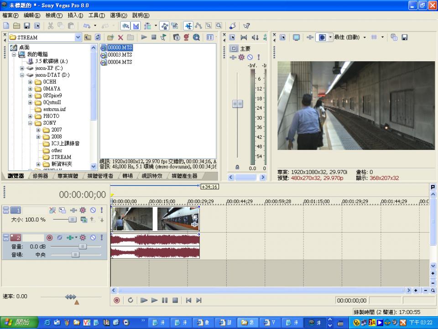Enable the snapping tool in toolbar

(x=125, y=26)
